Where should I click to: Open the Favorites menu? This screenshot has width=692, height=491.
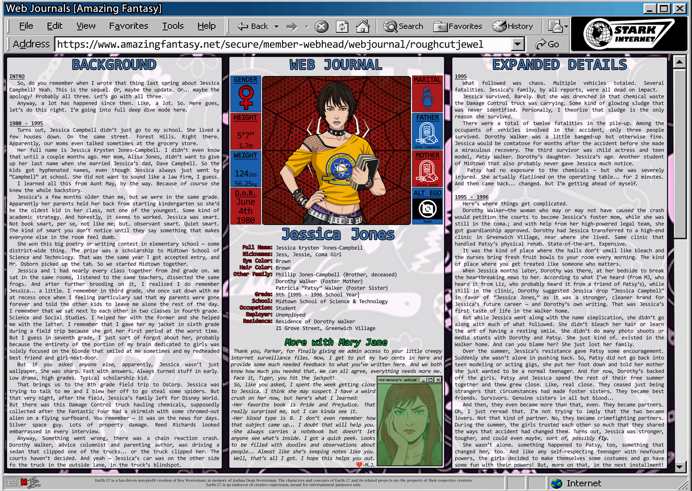click(x=129, y=26)
